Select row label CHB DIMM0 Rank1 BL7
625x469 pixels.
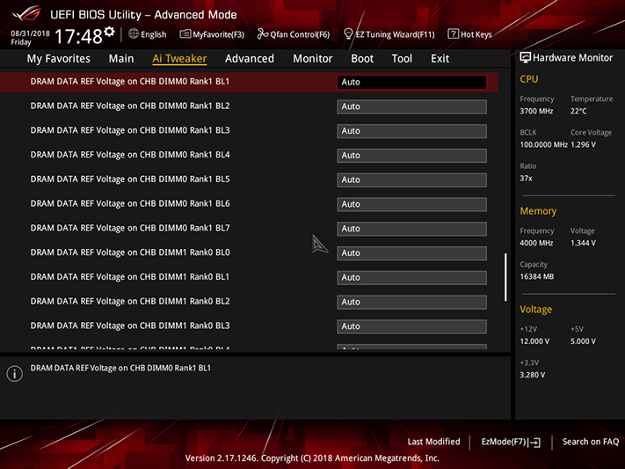point(130,228)
